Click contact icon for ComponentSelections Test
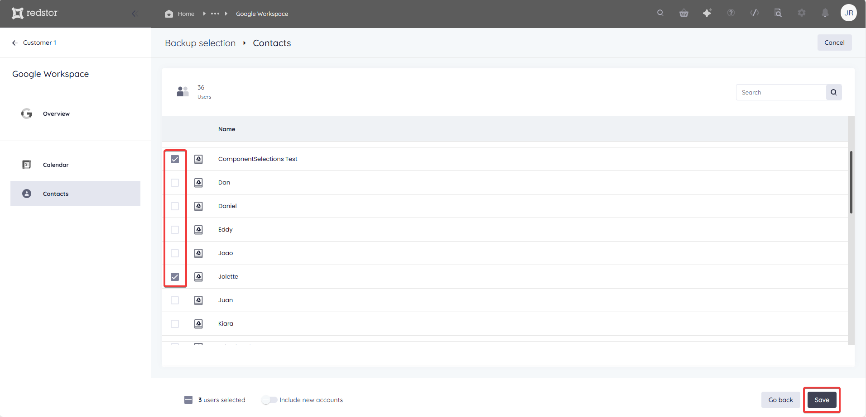 click(198, 159)
